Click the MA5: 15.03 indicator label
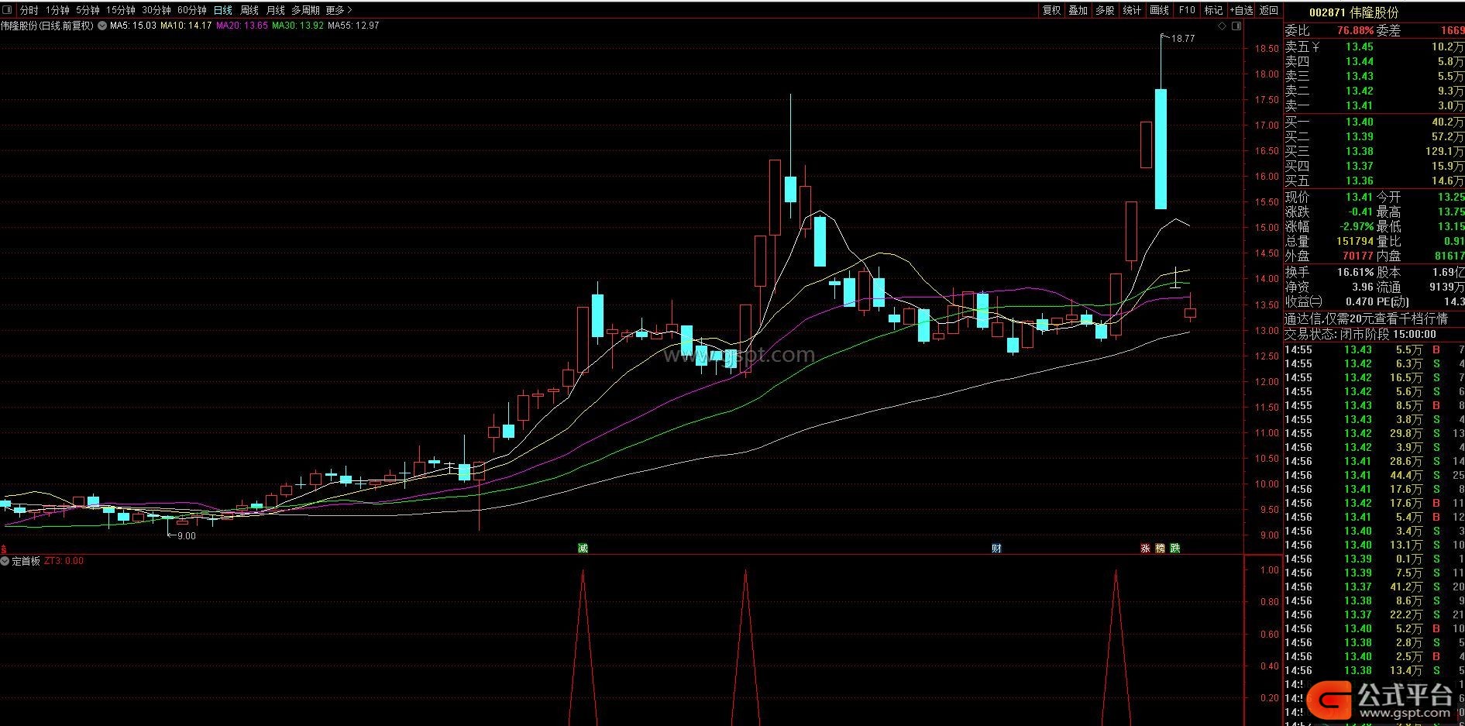Viewport: 1465px width, 726px height. [x=133, y=26]
